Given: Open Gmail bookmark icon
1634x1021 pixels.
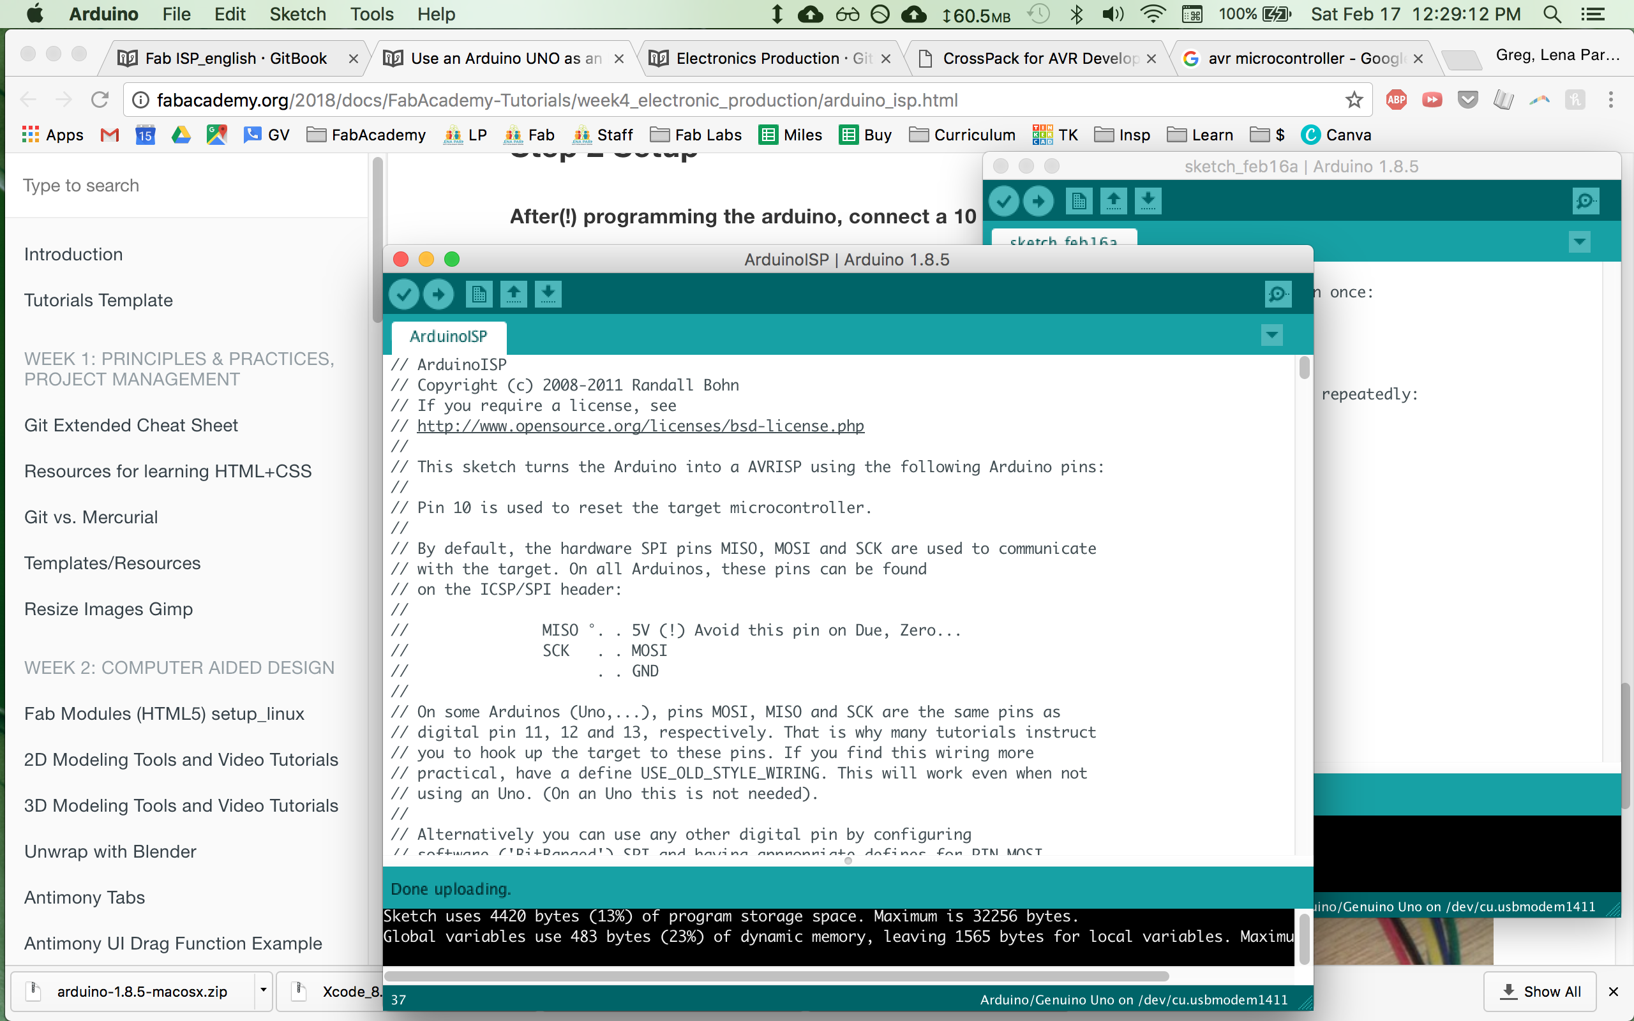Looking at the screenshot, I should tap(109, 135).
